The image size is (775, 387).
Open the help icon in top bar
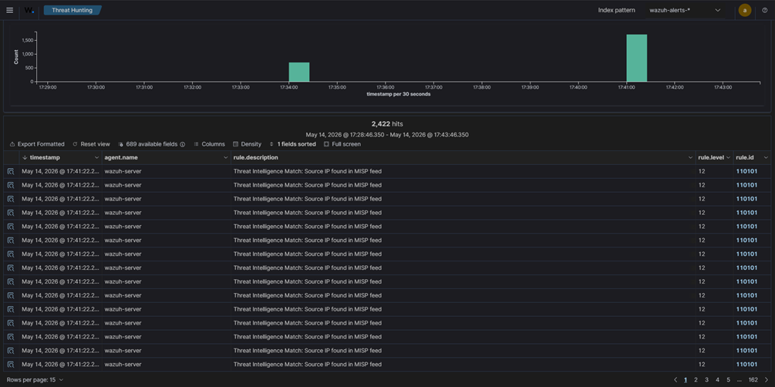coord(765,10)
